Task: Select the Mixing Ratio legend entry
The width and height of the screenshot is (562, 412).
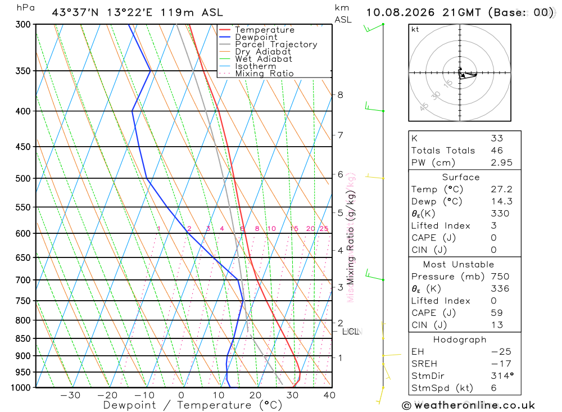Action: tap(256, 74)
